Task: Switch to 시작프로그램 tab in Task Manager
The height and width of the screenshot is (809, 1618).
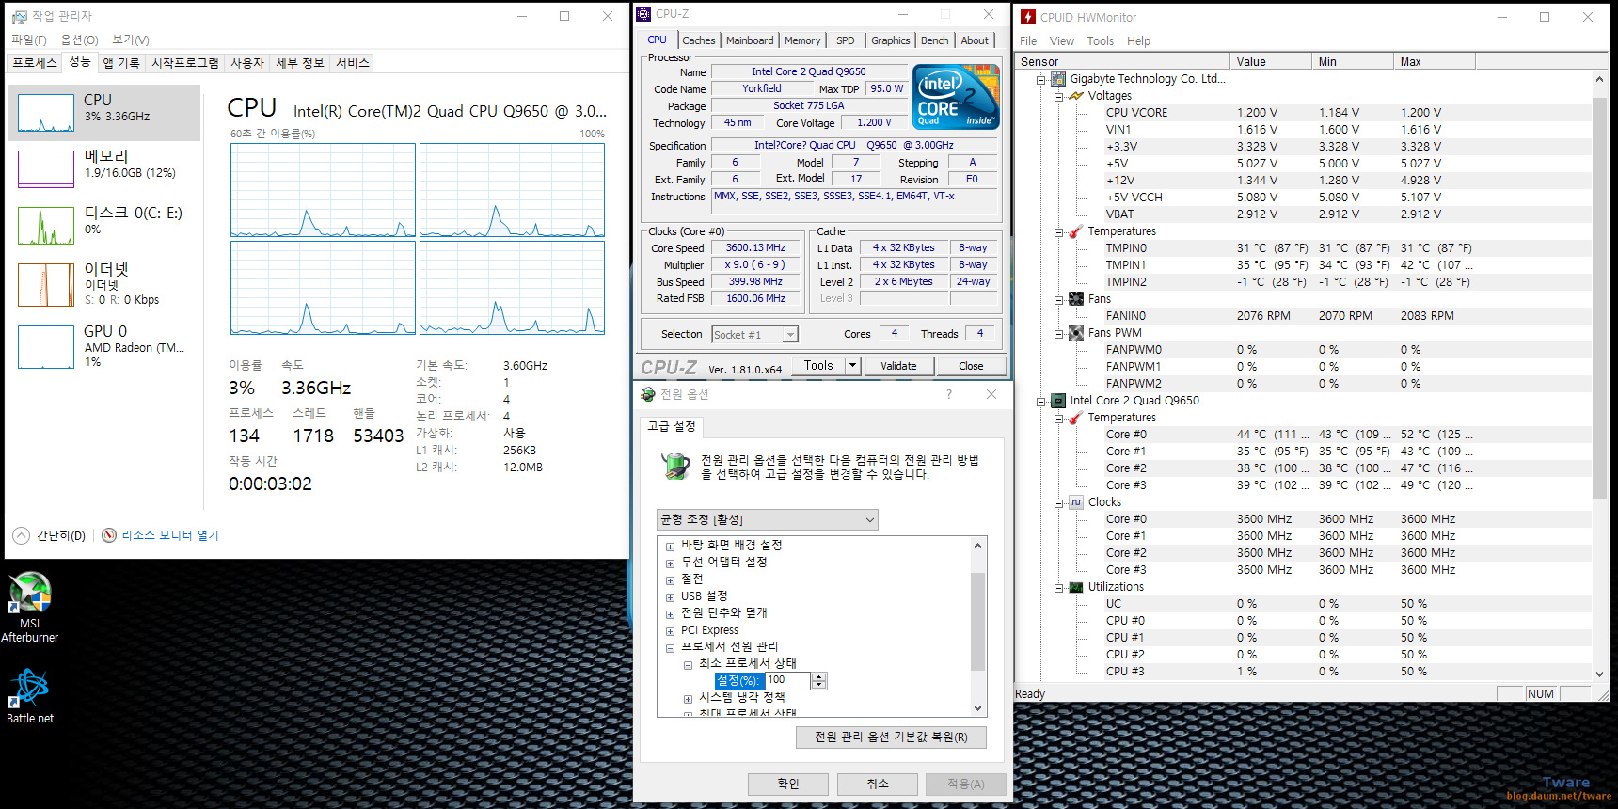Action: click(184, 63)
